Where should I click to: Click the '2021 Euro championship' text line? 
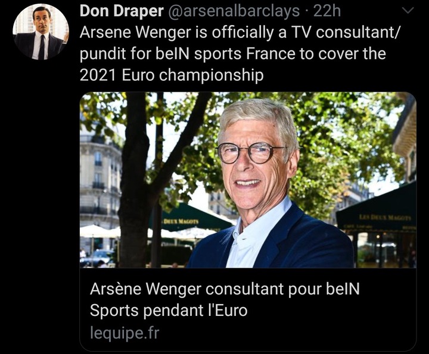click(172, 75)
